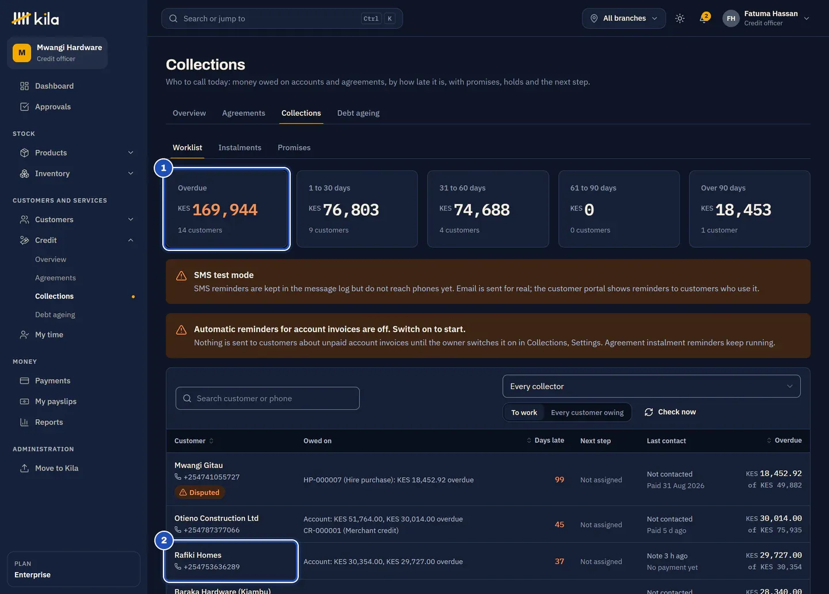Image resolution: width=829 pixels, height=594 pixels.
Task: Click the FH user avatar
Action: (731, 18)
